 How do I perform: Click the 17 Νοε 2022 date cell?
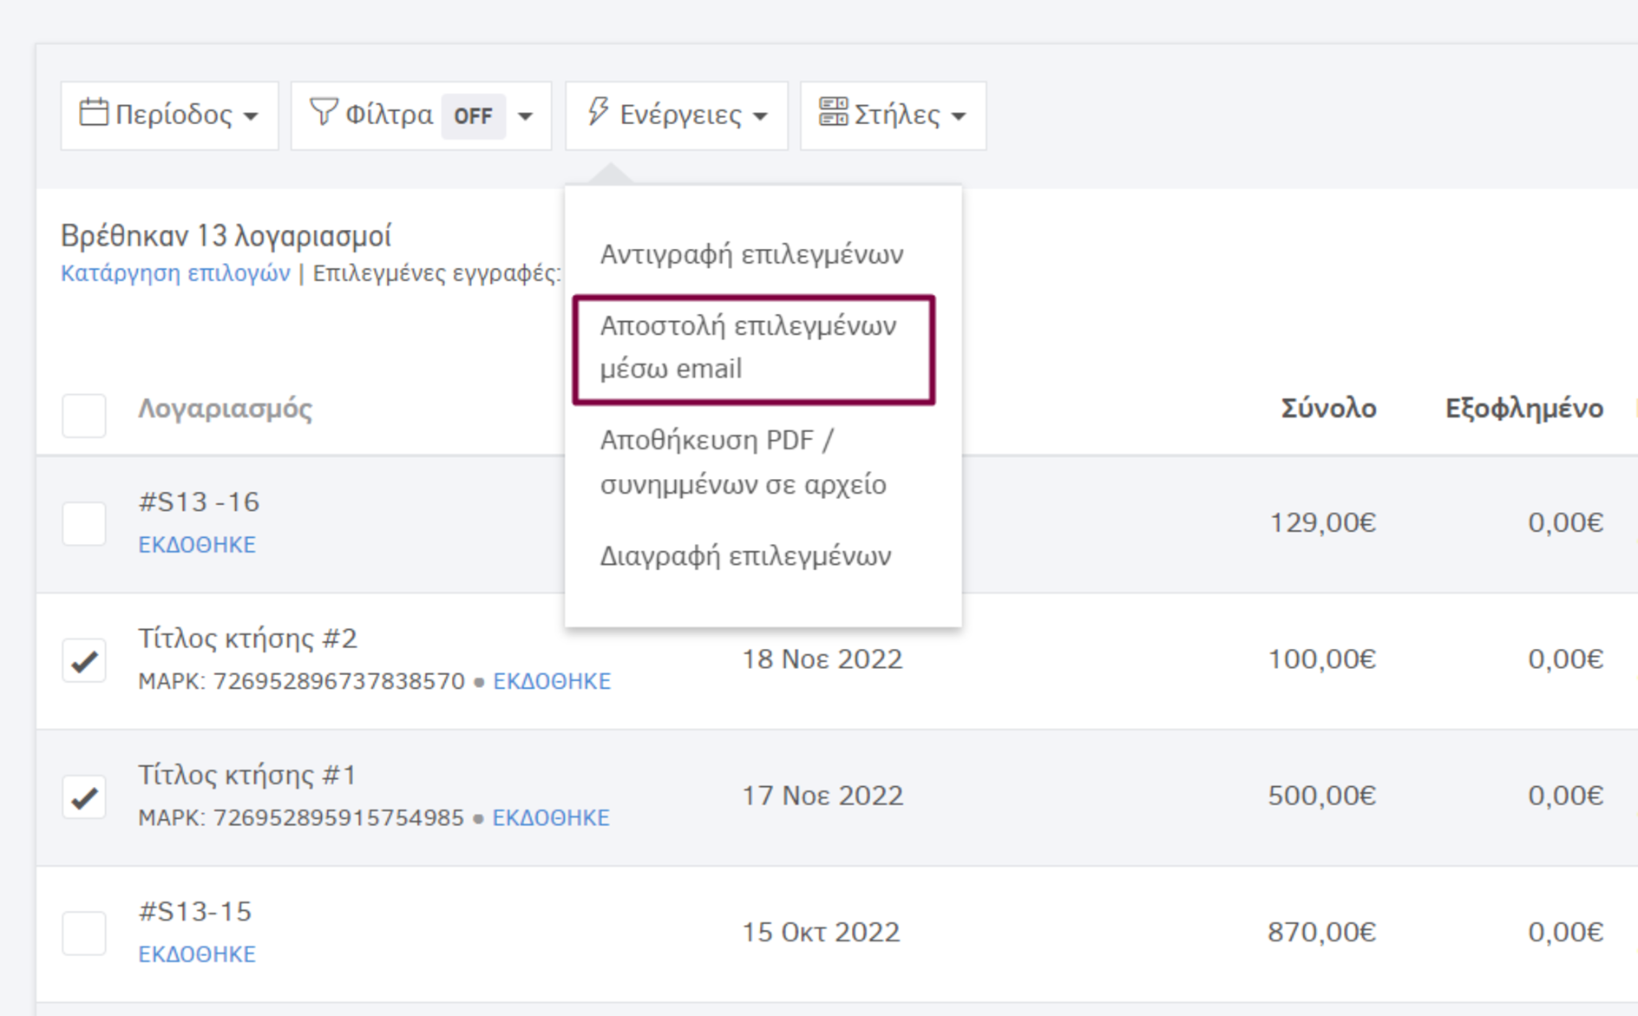click(x=822, y=796)
